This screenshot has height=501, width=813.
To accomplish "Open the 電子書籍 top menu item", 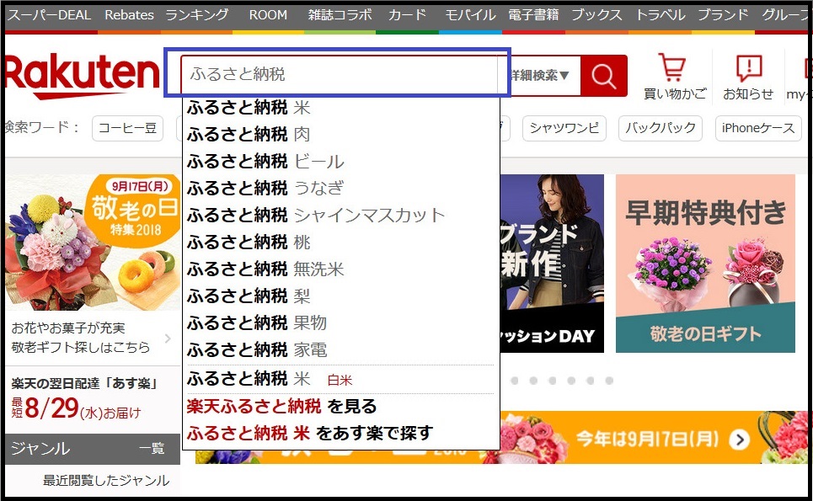I will [x=533, y=14].
